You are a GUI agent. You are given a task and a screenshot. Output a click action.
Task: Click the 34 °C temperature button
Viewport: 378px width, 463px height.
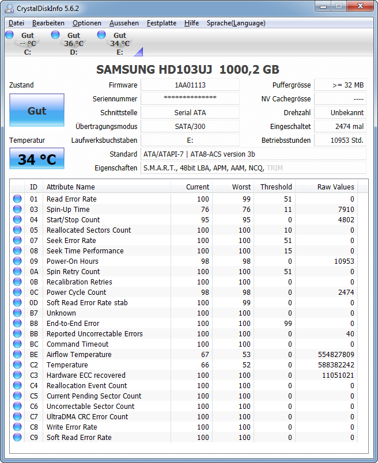(37, 159)
